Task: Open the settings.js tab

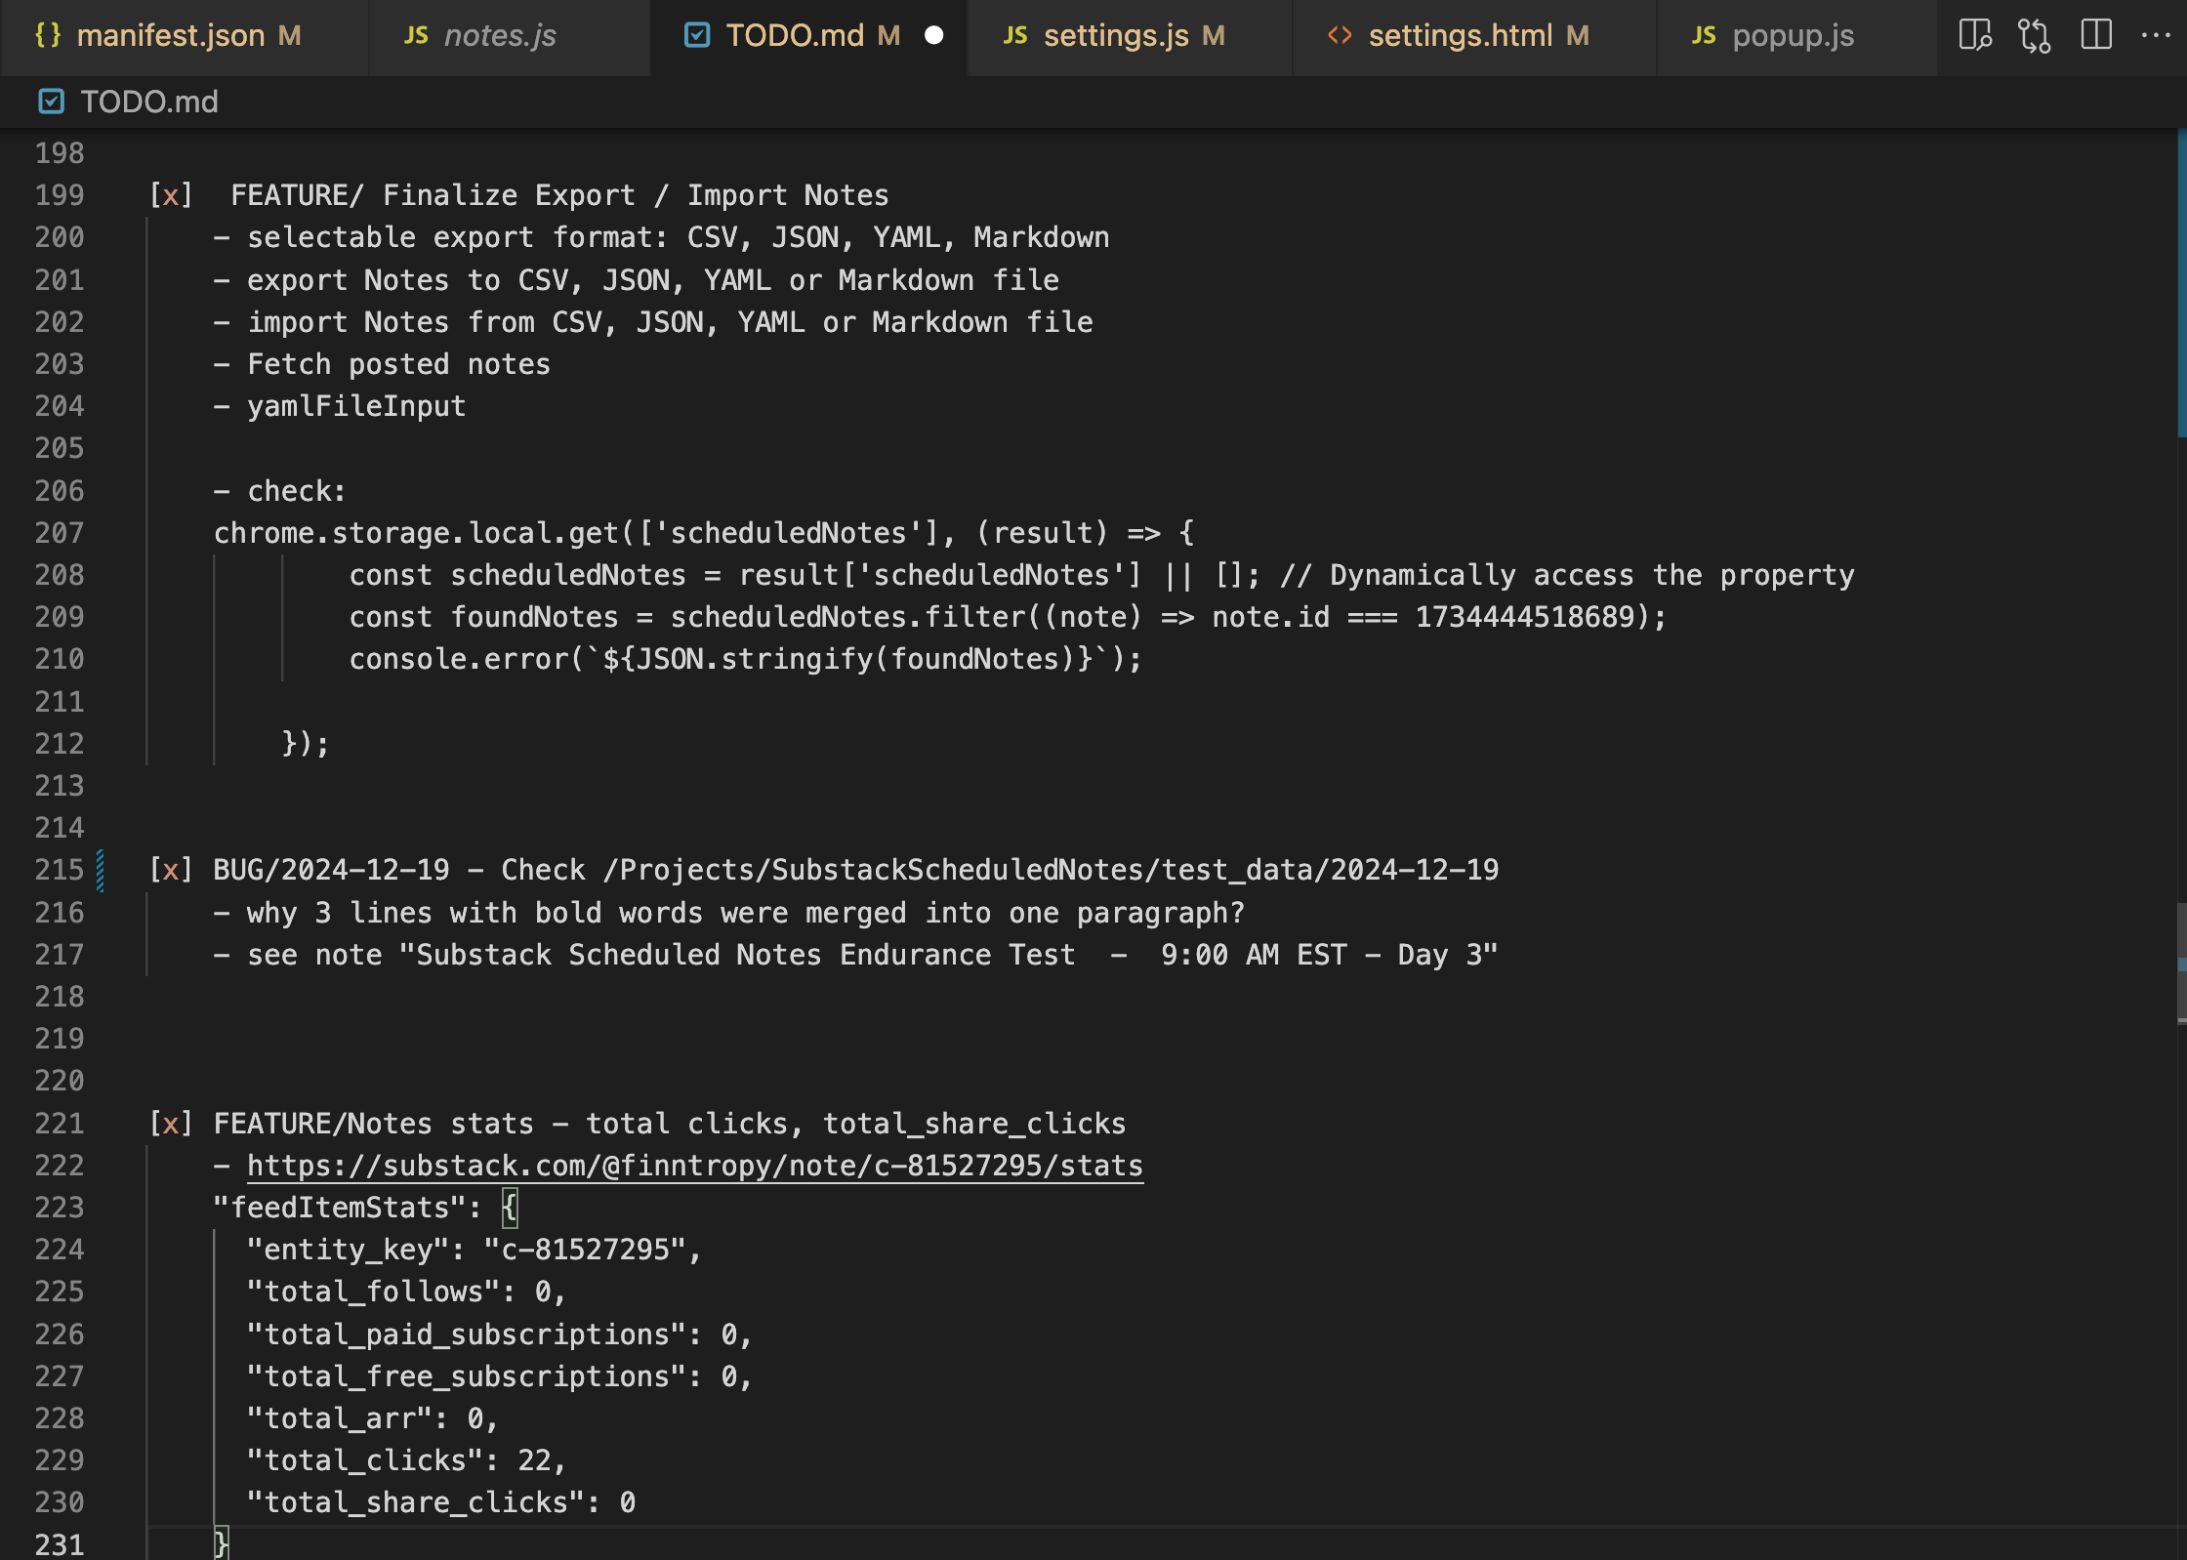Action: 1130,36
